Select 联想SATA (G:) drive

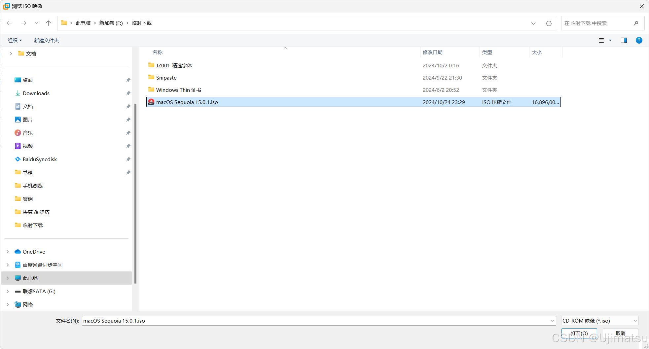pos(39,291)
